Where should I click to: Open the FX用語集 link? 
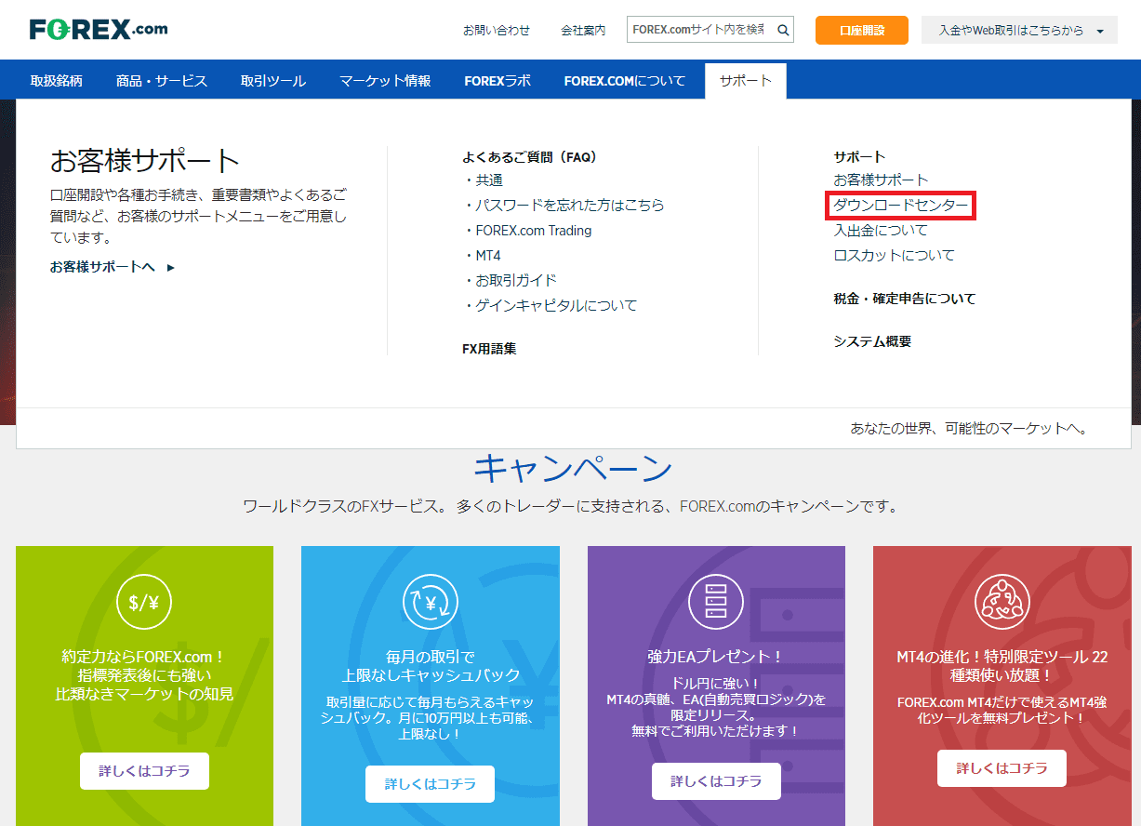click(489, 349)
